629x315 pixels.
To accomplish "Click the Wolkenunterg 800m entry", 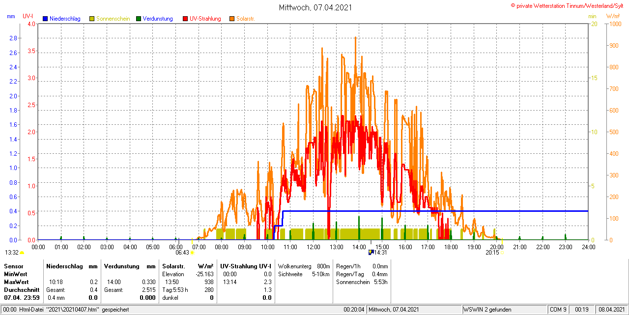I will [304, 266].
